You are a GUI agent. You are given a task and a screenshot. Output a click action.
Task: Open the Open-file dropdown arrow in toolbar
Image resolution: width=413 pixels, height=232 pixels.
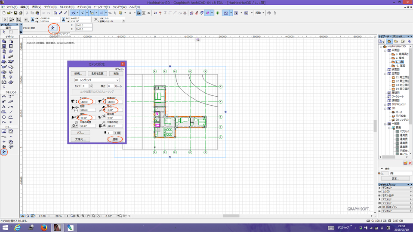[x=12, y=13]
